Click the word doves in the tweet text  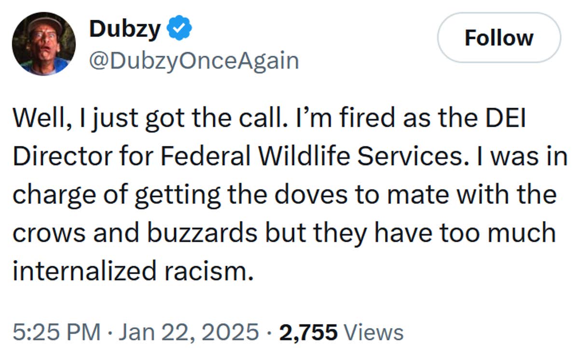pos(314,194)
